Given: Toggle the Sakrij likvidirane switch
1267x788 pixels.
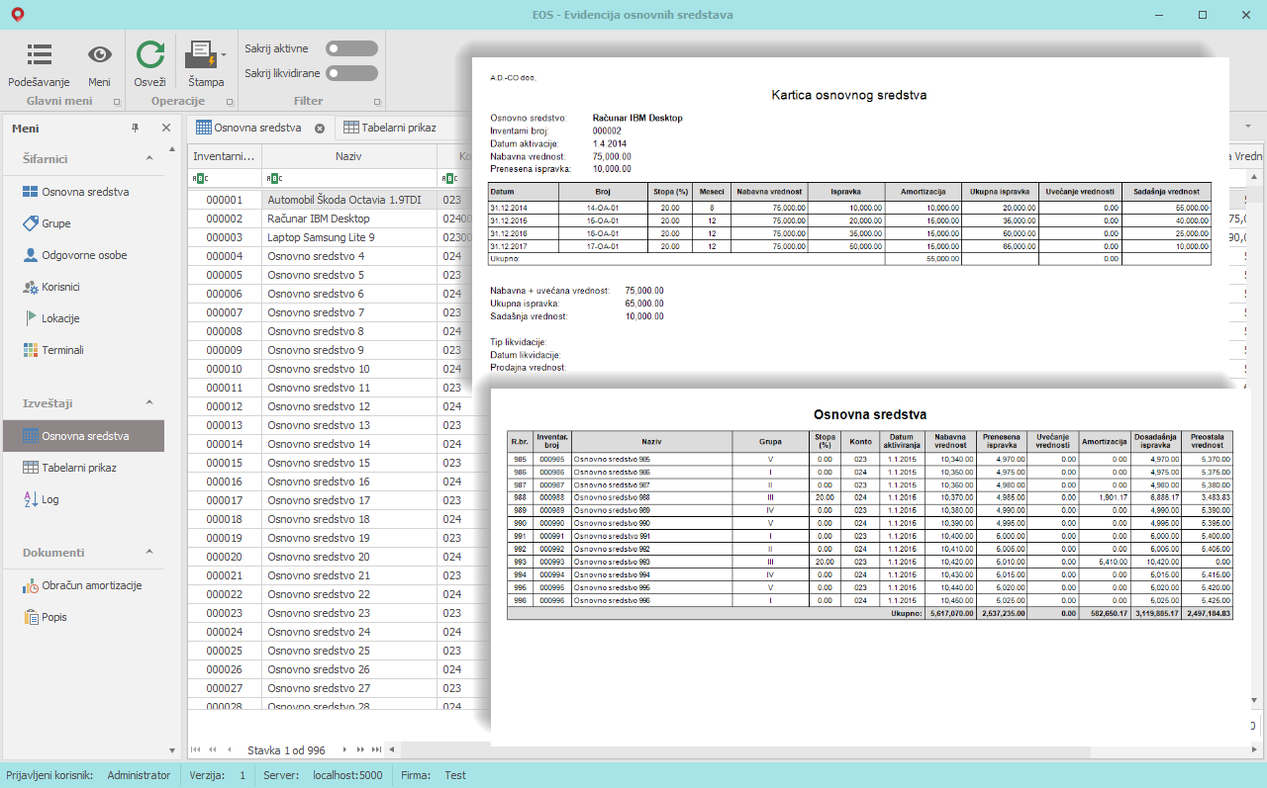Looking at the screenshot, I should click(x=352, y=73).
